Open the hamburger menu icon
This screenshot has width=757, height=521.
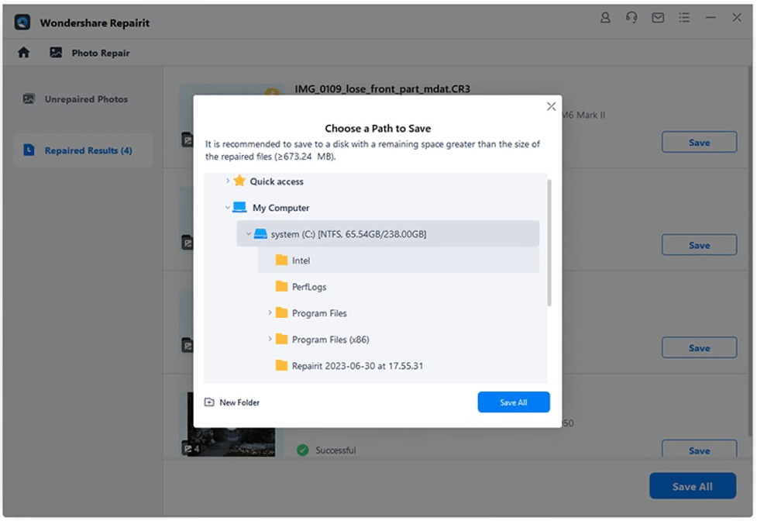tap(685, 18)
